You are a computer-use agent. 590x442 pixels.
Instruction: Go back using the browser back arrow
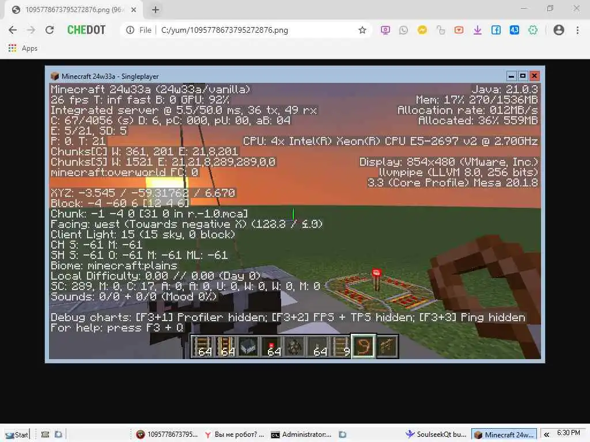click(x=13, y=30)
